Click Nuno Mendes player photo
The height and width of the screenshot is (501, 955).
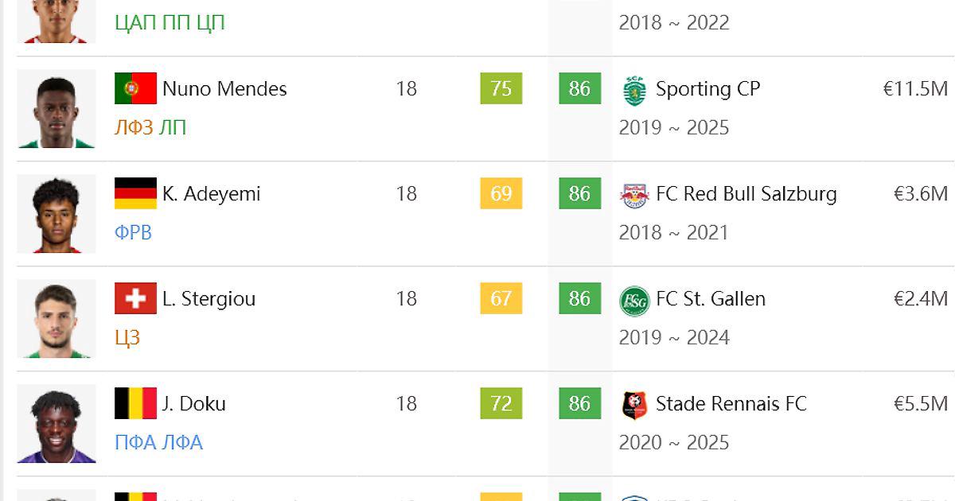coord(56,109)
